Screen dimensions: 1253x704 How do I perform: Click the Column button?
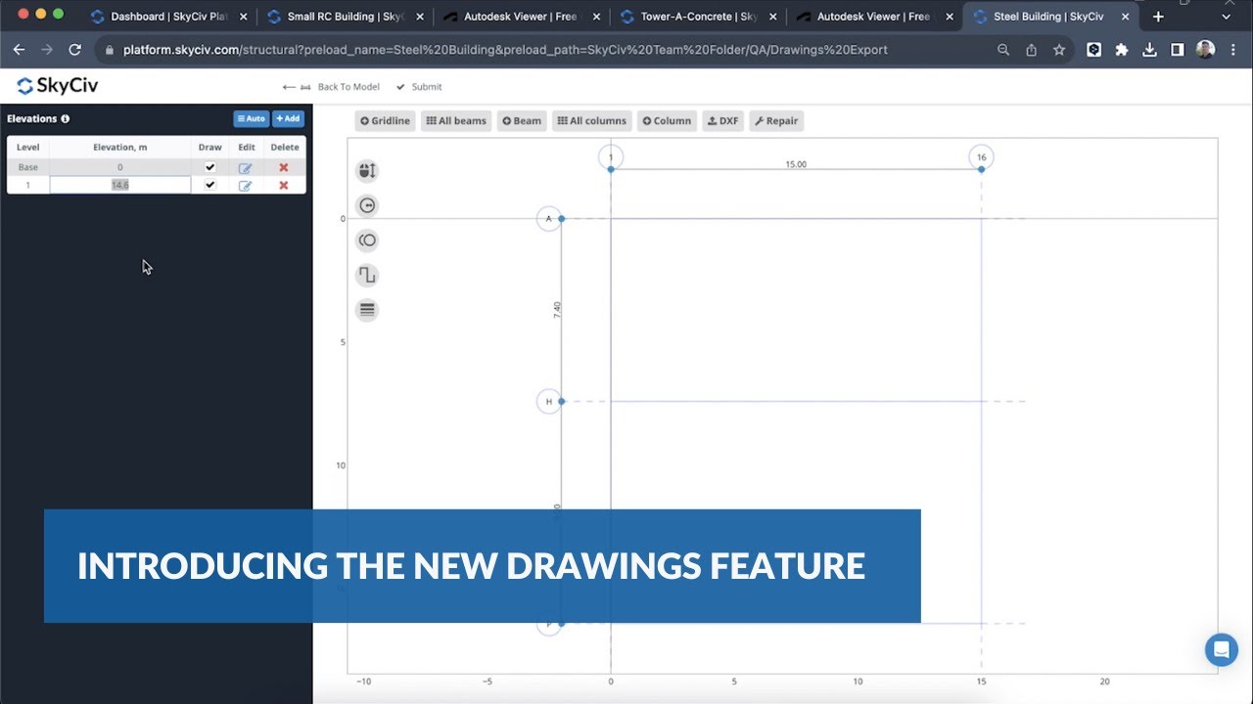pos(667,121)
